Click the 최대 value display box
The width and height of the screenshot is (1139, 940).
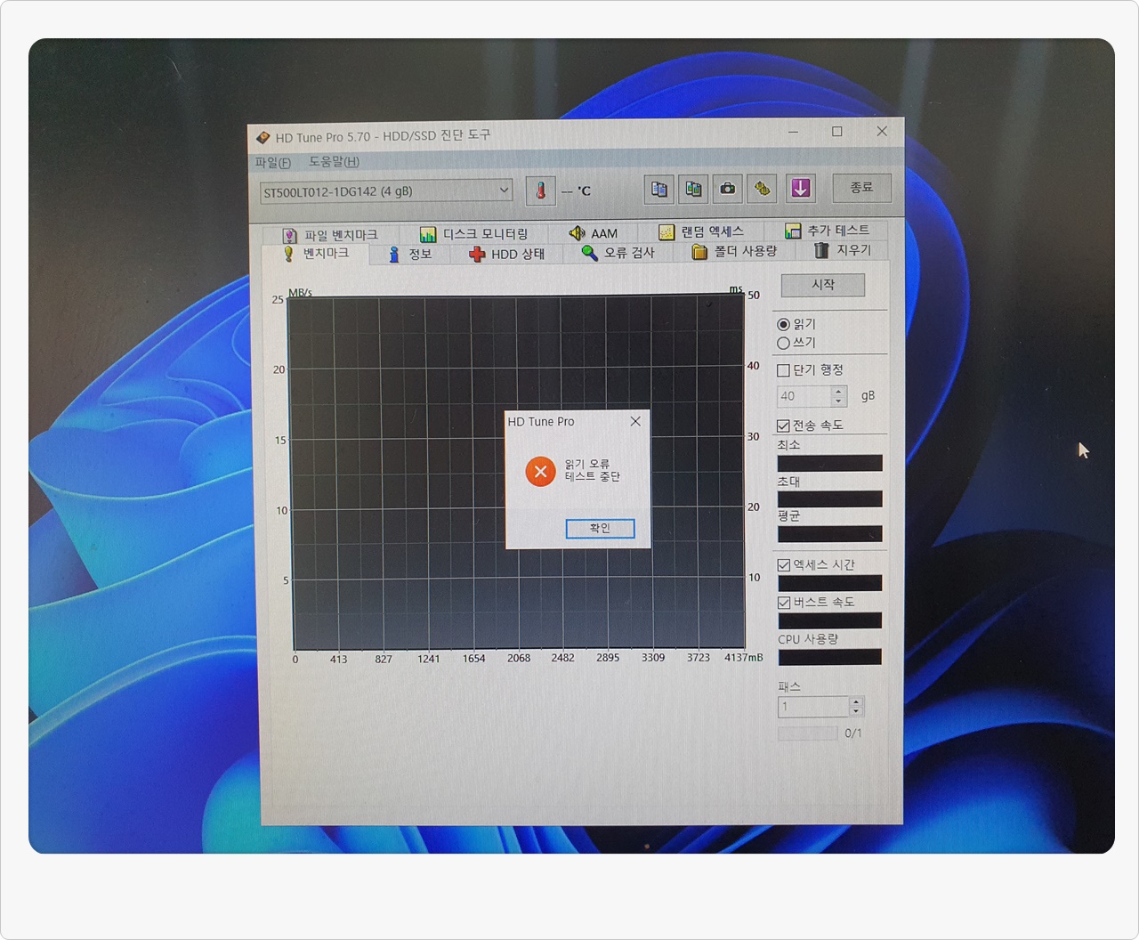(x=830, y=498)
